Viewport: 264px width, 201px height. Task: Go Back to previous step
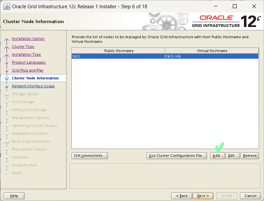pos(181,196)
